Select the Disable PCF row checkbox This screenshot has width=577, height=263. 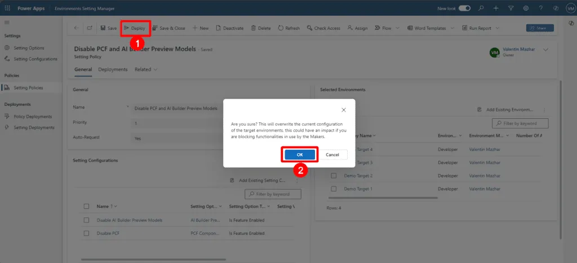pos(86,233)
